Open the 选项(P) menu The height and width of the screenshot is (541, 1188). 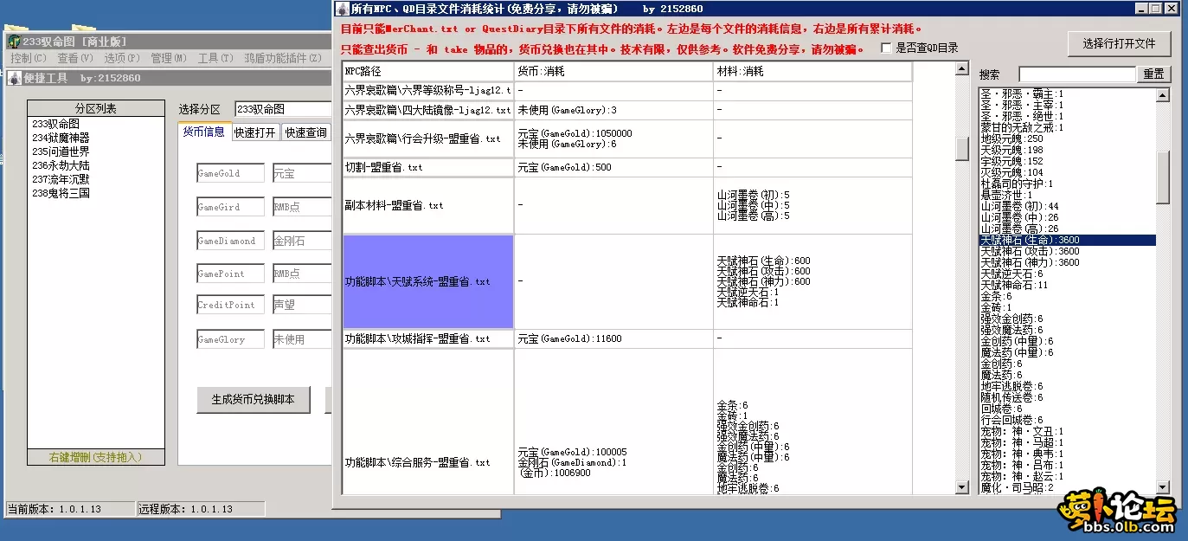[122, 58]
